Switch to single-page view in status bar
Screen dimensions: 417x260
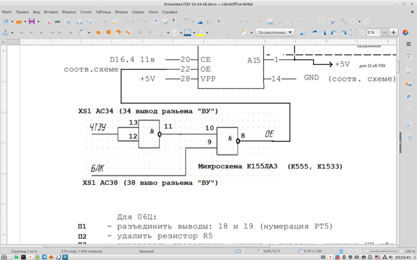click(341, 251)
